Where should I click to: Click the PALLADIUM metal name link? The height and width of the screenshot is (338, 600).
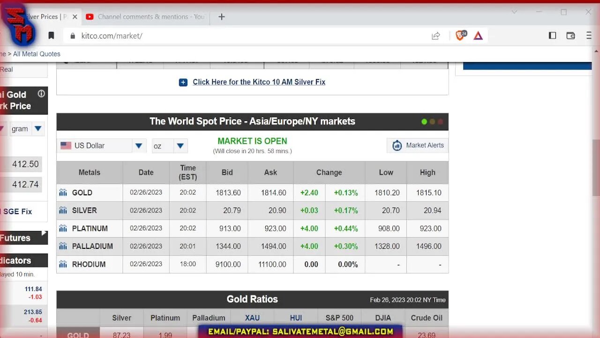pos(92,246)
